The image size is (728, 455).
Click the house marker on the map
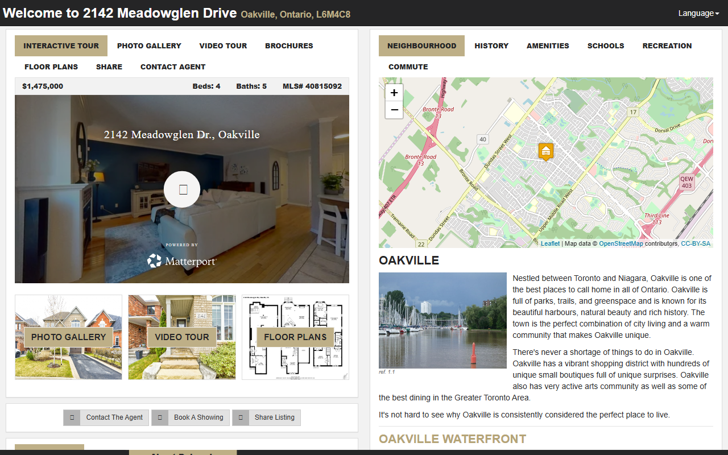point(546,151)
